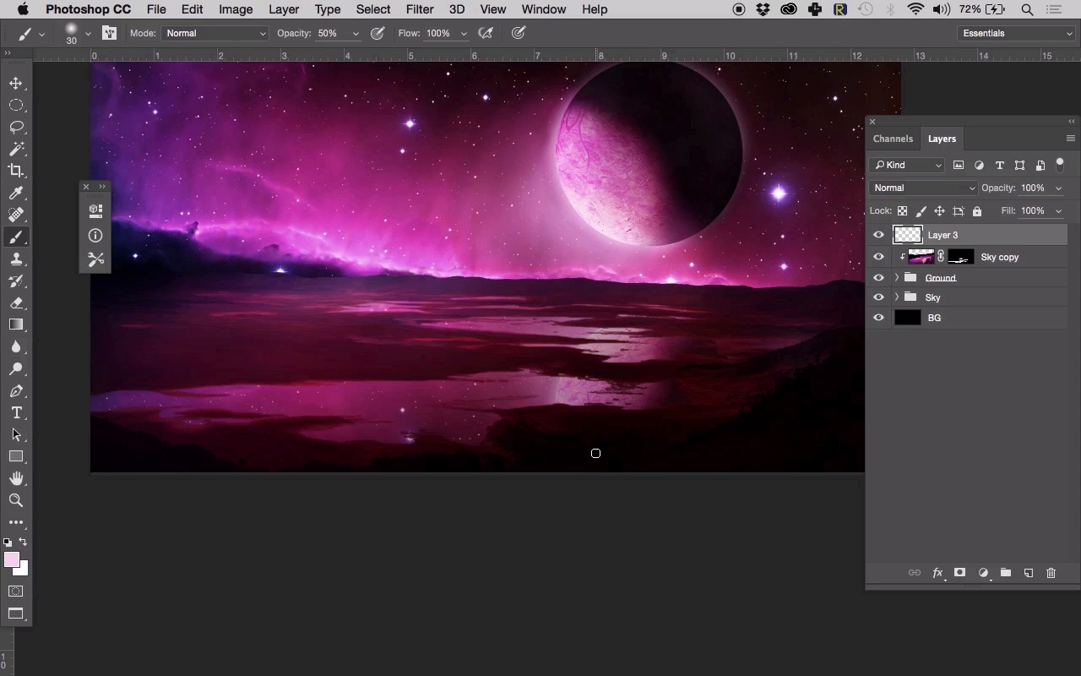The height and width of the screenshot is (676, 1081).
Task: Select the Magic Wand tool
Action: pyautogui.click(x=16, y=149)
